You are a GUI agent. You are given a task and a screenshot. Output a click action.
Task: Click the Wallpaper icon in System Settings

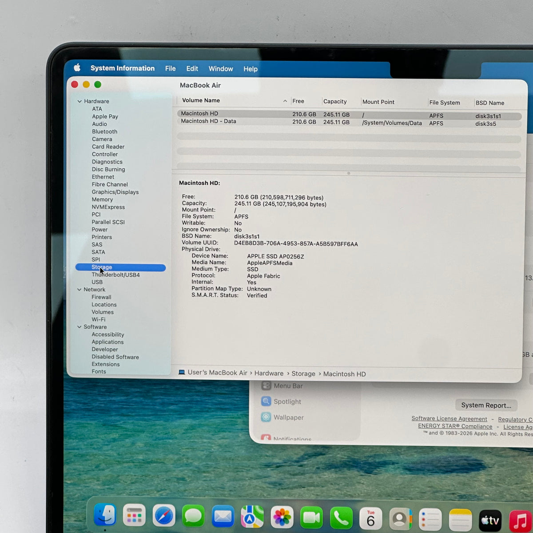coord(266,417)
